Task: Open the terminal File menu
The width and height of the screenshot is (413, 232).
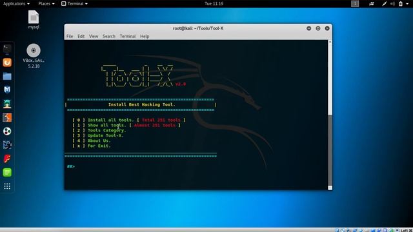Action: (x=70, y=36)
